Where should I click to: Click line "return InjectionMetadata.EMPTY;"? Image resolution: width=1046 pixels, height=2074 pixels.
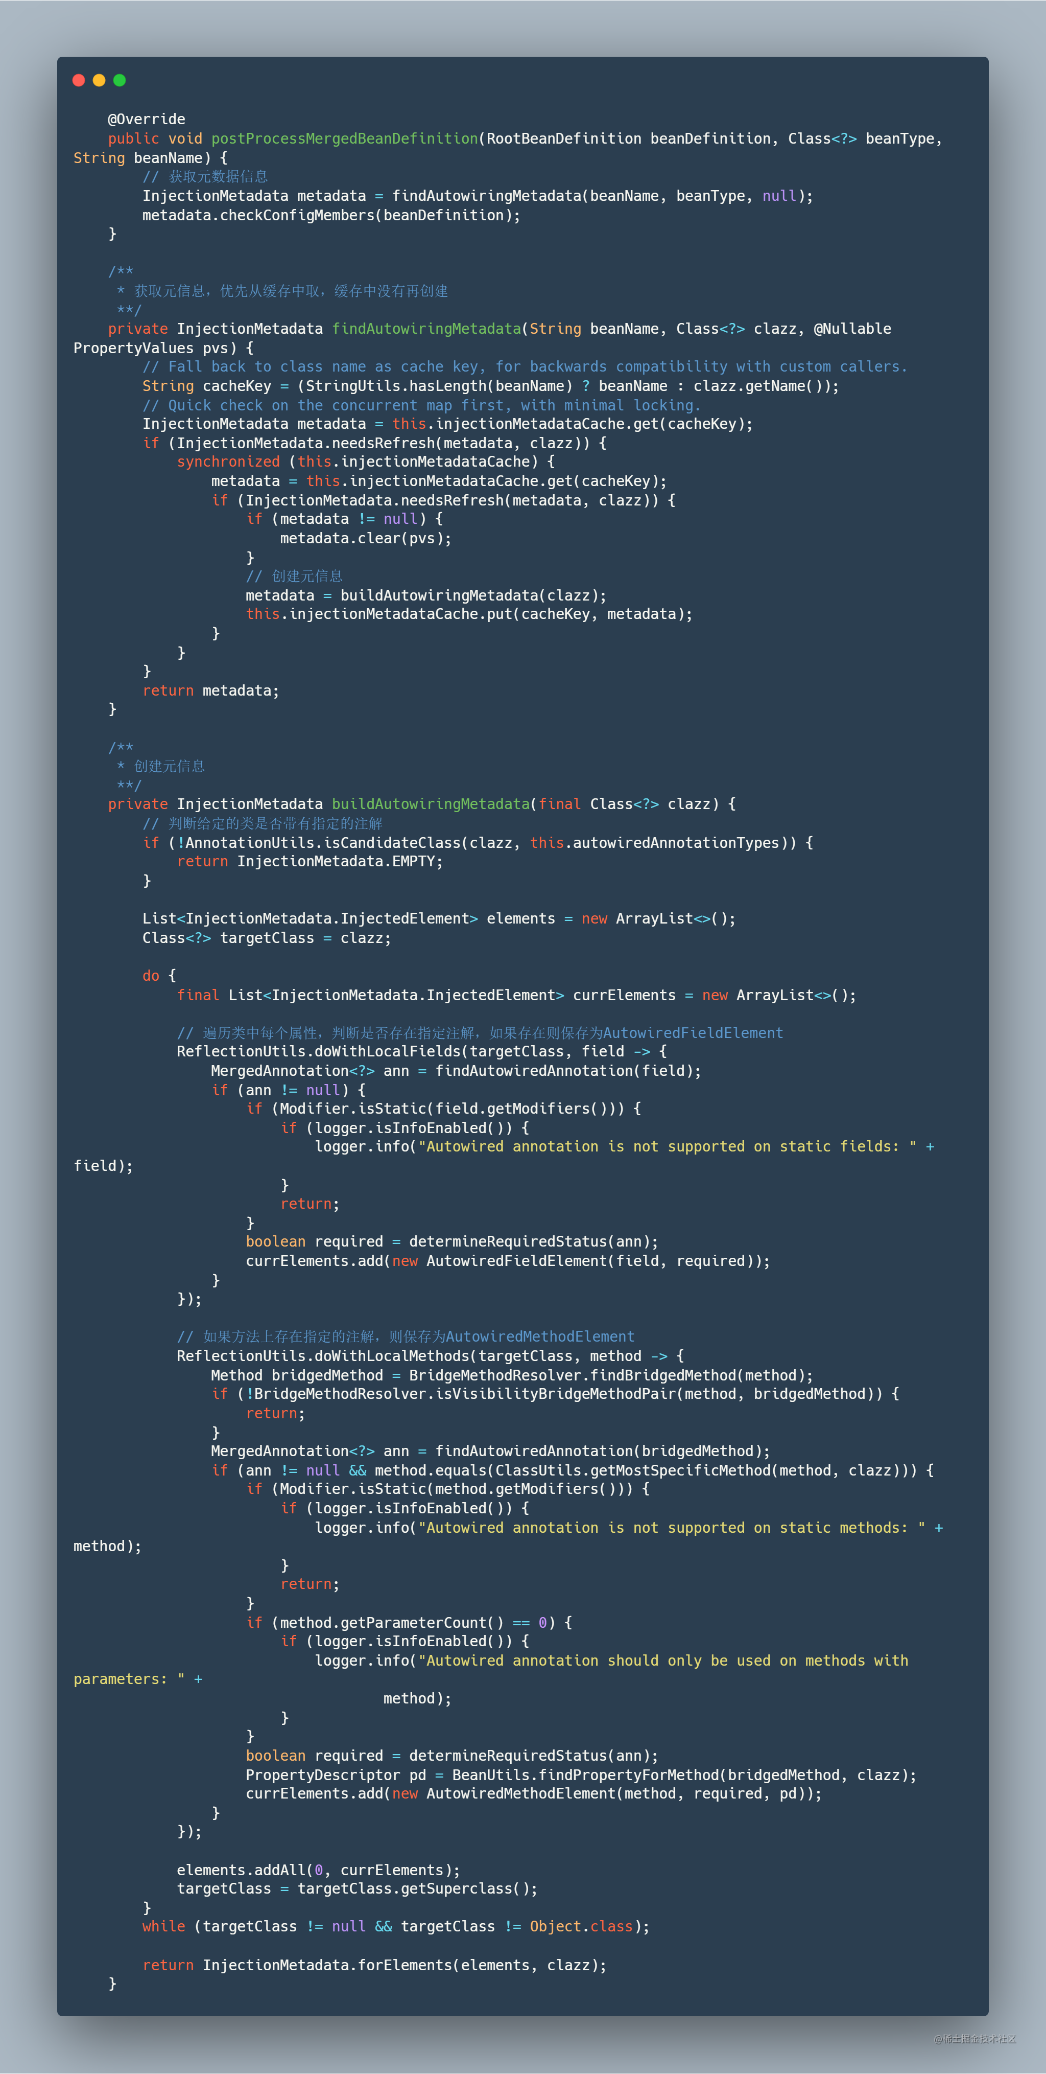[310, 861]
